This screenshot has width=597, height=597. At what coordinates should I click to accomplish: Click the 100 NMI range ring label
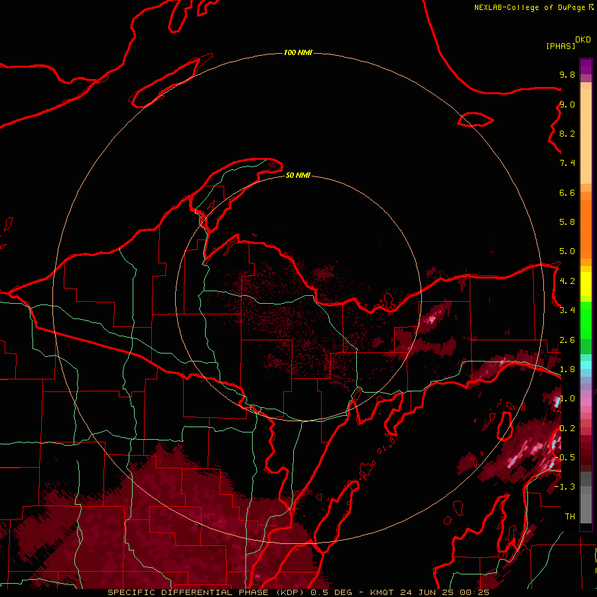coord(298,52)
